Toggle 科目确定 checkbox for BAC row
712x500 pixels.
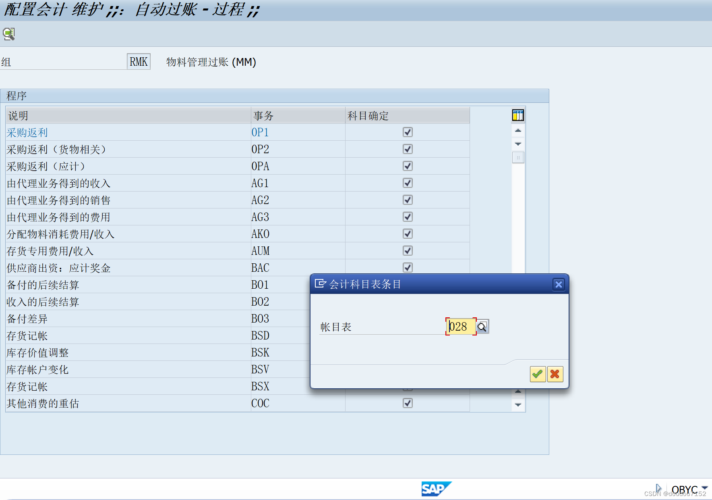coord(408,267)
